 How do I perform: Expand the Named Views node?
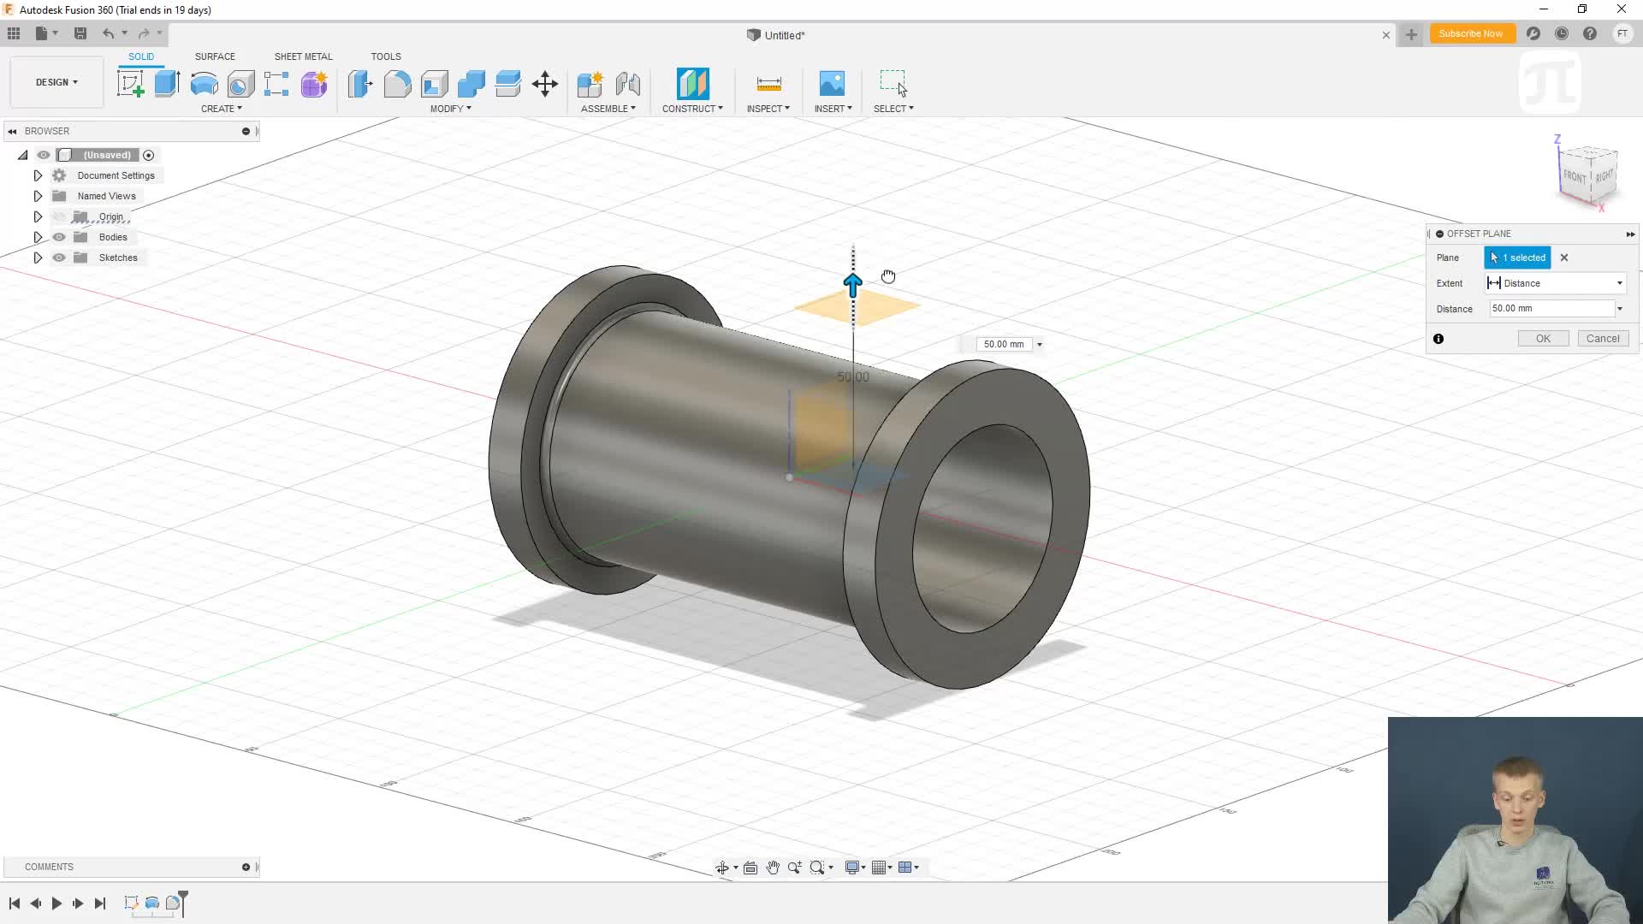pos(38,196)
